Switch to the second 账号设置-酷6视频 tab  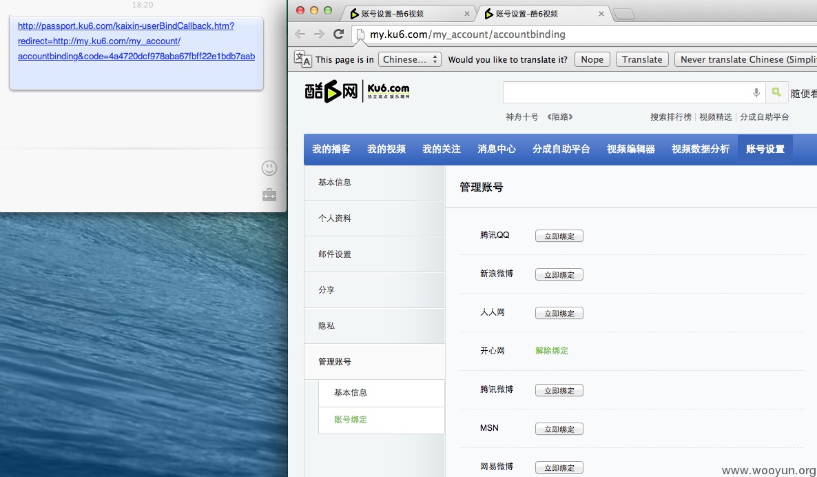[x=544, y=14]
